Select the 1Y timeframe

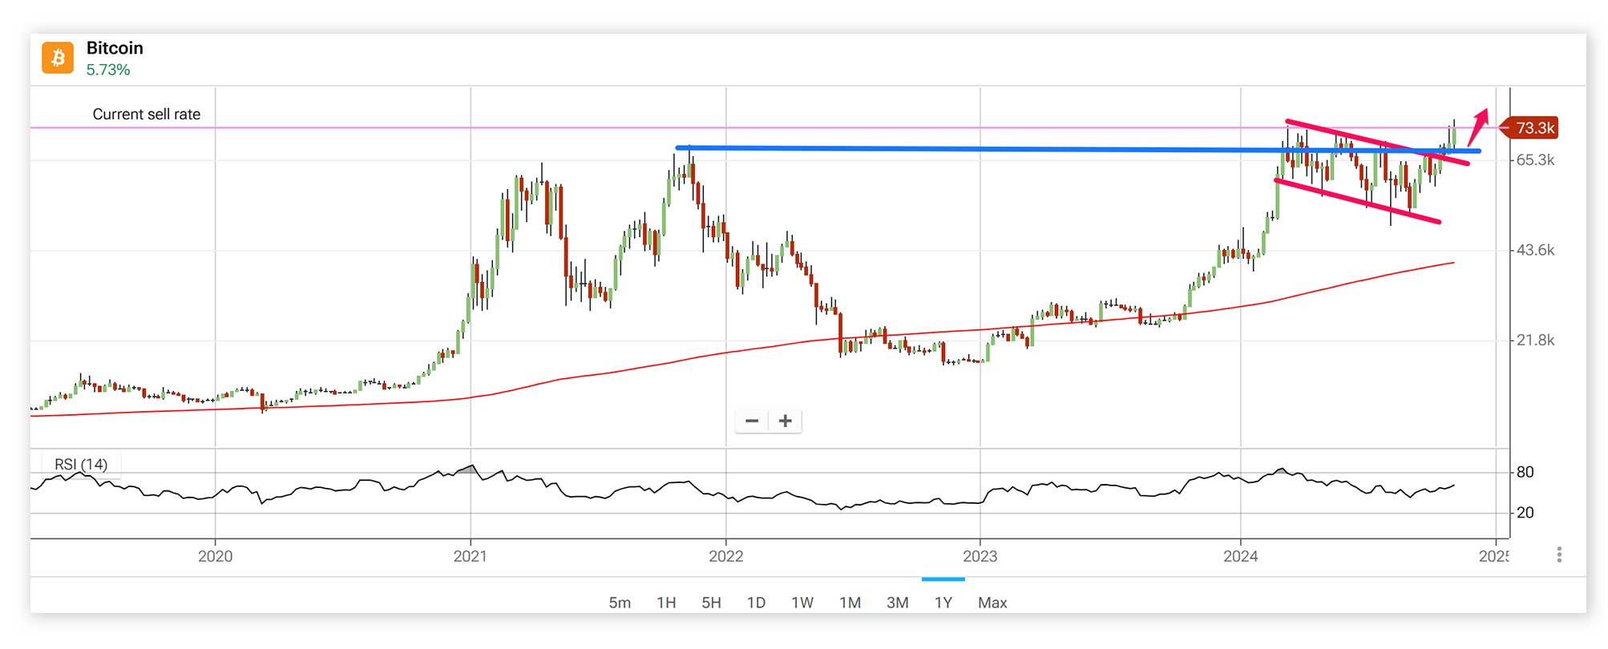coord(943,603)
